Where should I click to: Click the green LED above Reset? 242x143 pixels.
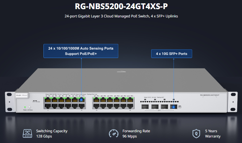click(x=25, y=107)
